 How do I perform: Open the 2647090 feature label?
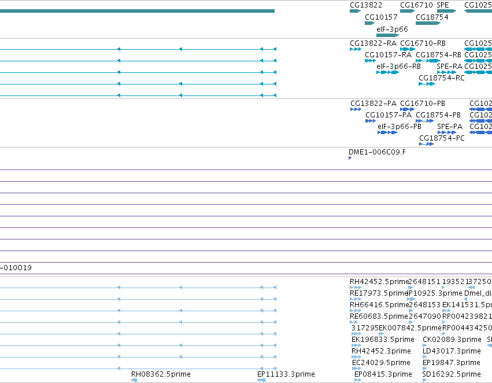click(424, 316)
